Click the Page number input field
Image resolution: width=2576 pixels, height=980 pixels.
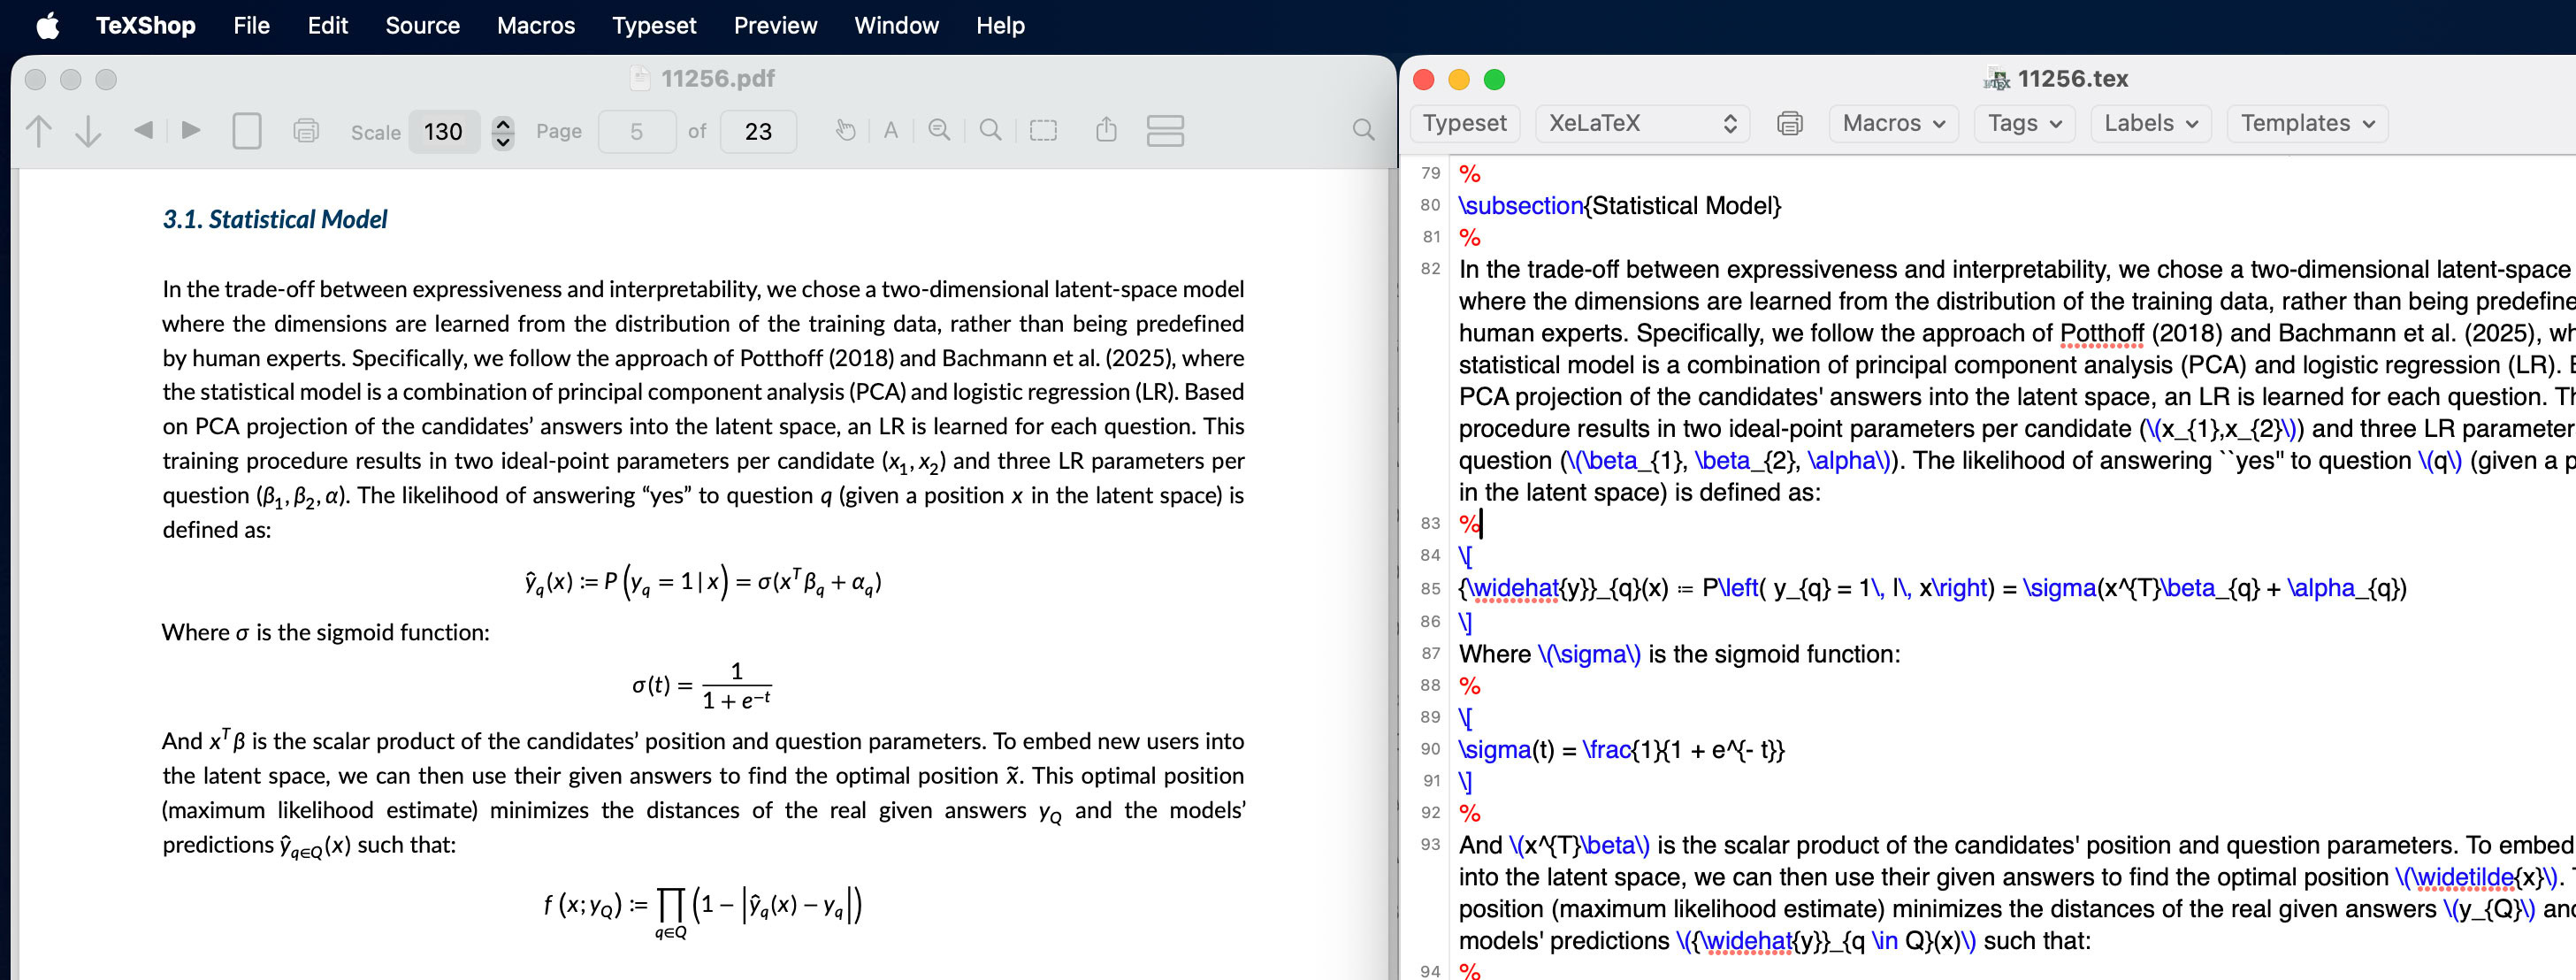click(636, 131)
